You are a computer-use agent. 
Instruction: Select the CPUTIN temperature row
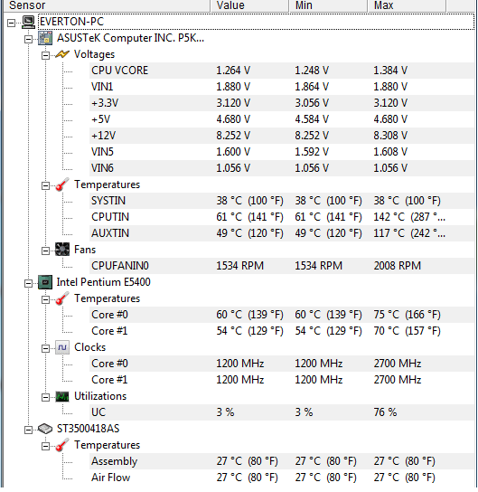point(282,217)
